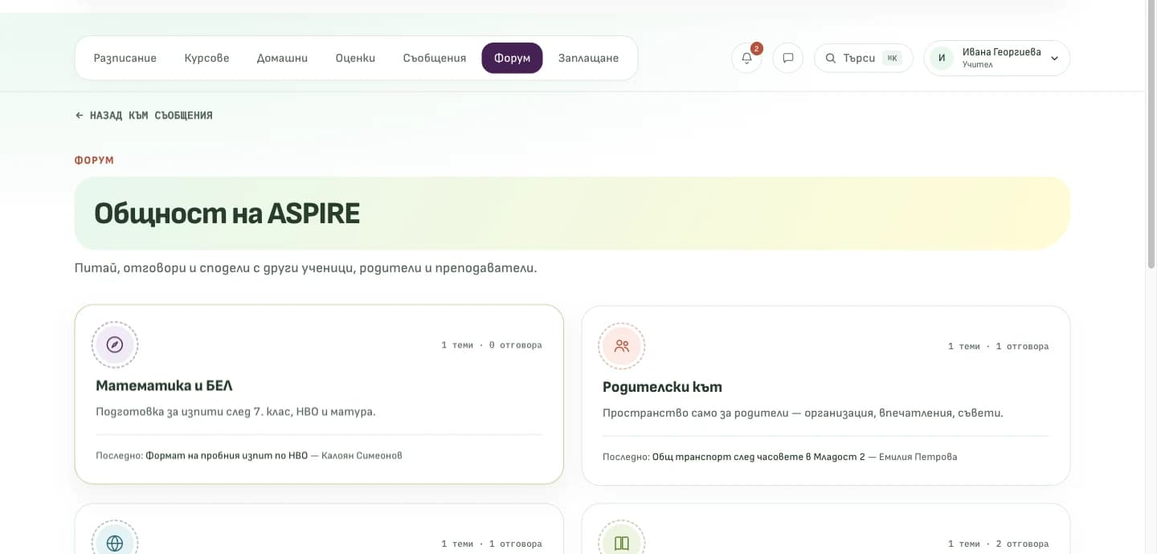Select the active Форум tab
The image size is (1157, 554).
click(512, 58)
